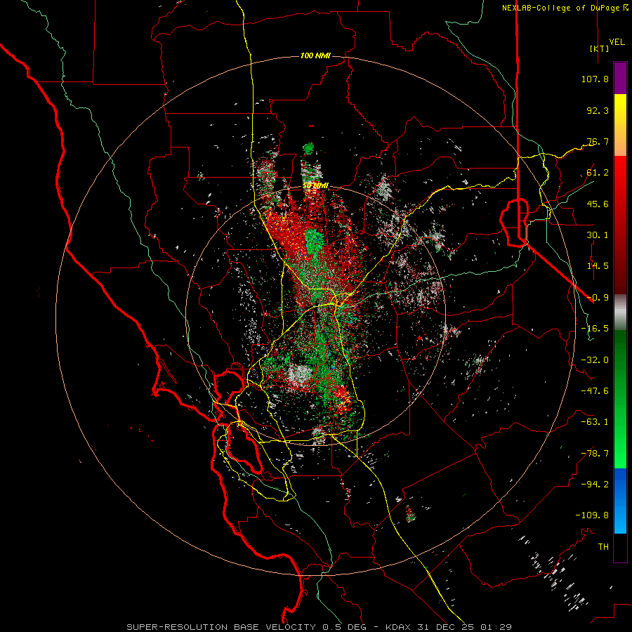Image resolution: width=632 pixels, height=632 pixels.
Task: Click the -0.9 velocity scale value
Action: 598,298
